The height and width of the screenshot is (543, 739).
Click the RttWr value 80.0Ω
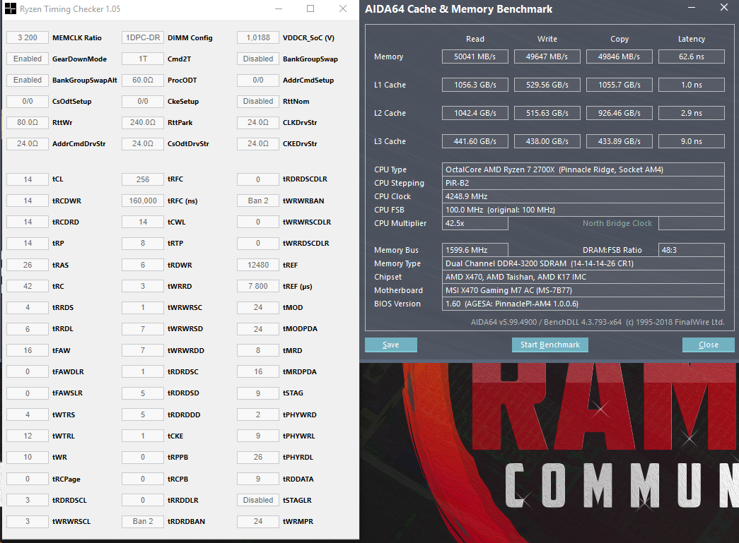coord(28,122)
